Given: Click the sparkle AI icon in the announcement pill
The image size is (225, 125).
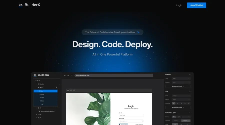Looking at the screenshot, I should point(138,32).
